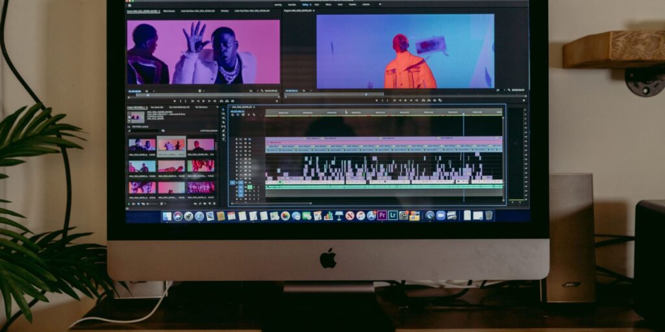Go to In point in Source monitor
Viewport: 665px width, 332px height.
pos(192,101)
